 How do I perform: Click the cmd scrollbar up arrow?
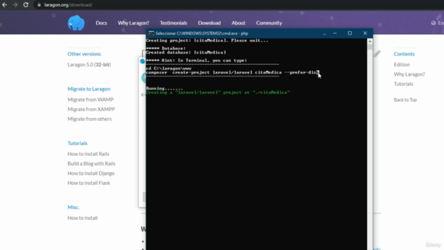(x=370, y=42)
